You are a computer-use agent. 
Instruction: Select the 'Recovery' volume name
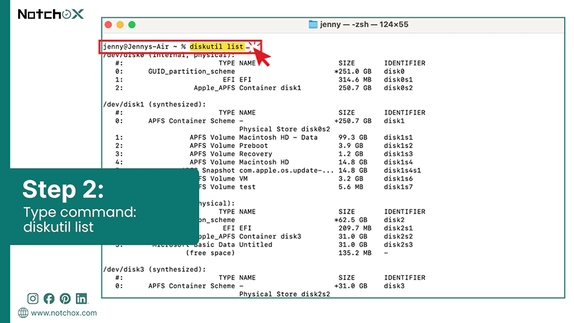point(255,154)
